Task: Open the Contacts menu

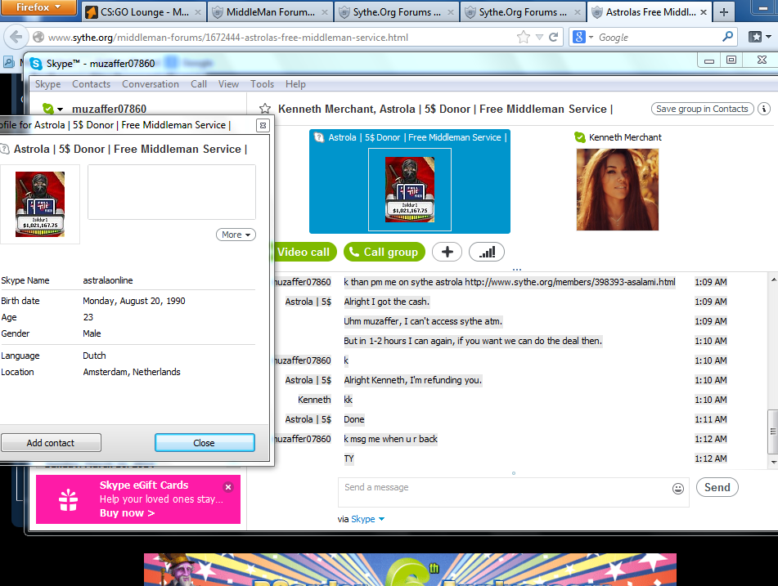Action: click(92, 84)
